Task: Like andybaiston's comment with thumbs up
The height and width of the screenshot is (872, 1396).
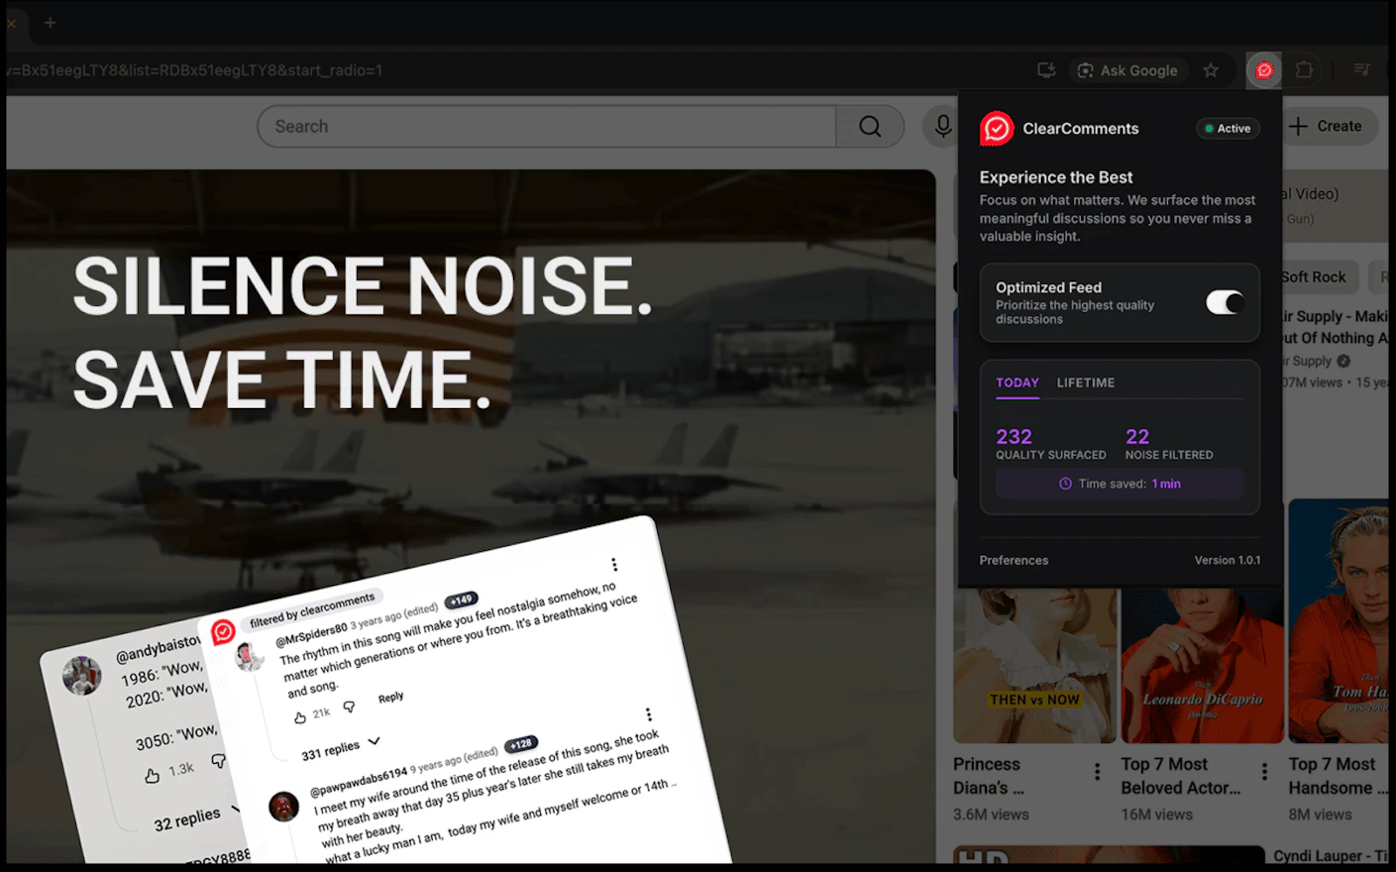Action: coord(152,775)
